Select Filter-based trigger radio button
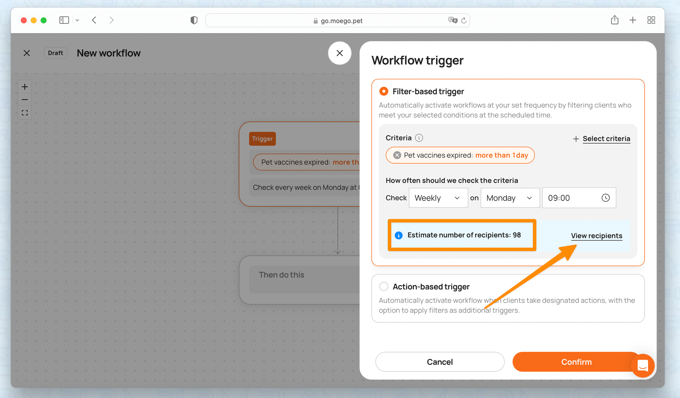Viewport: 680px width, 398px height. 384,92
